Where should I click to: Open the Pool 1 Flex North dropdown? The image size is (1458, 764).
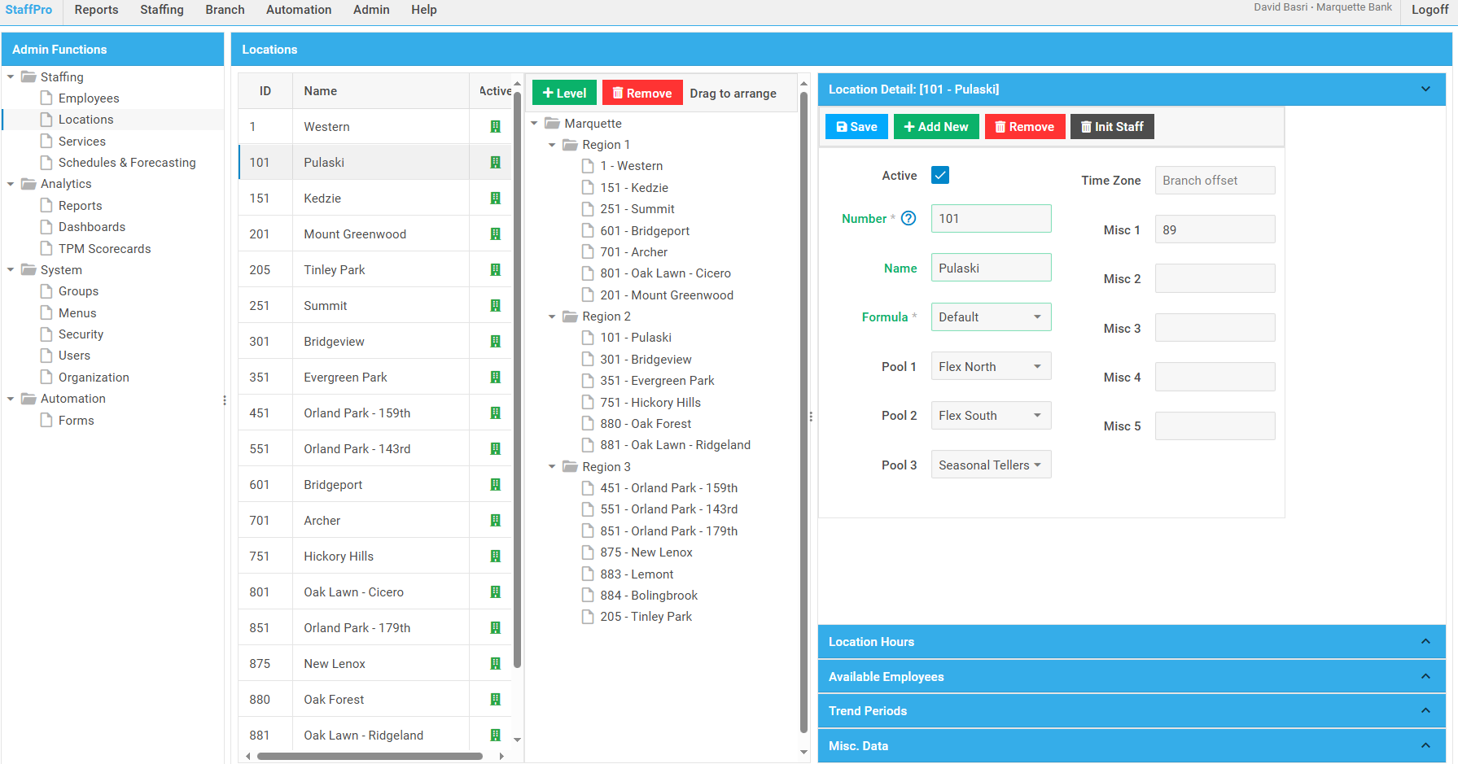point(991,367)
